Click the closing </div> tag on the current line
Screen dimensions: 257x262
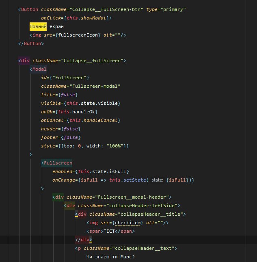tap(84, 240)
